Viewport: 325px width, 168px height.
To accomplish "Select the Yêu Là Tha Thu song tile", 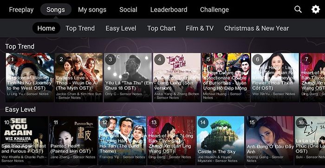I will [128, 77].
